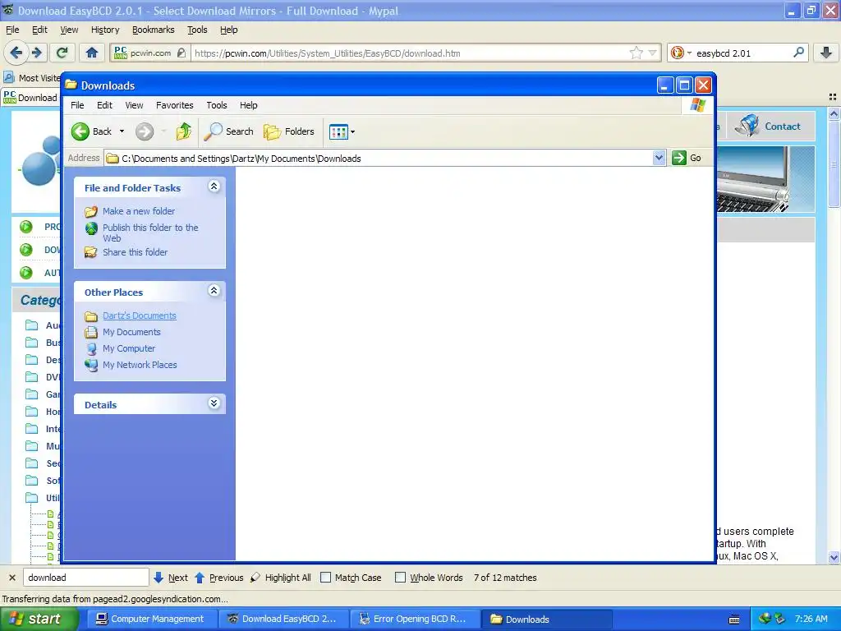Open Explorer View menu
The image size is (841, 631).
134,105
